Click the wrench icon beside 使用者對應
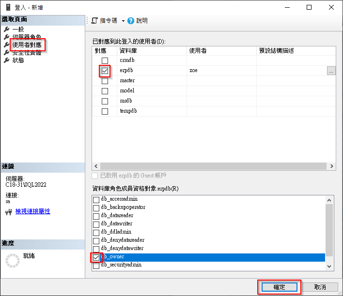Image resolution: width=343 pixels, height=296 pixels. tap(7, 45)
